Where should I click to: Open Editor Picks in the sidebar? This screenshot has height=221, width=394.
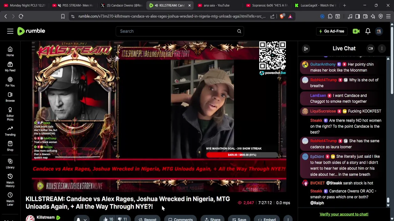tap(10, 114)
